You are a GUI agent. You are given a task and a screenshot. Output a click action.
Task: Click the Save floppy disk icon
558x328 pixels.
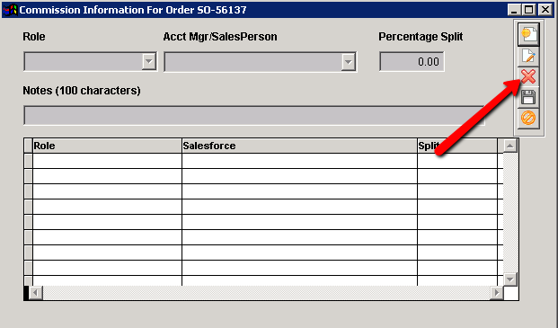528,97
